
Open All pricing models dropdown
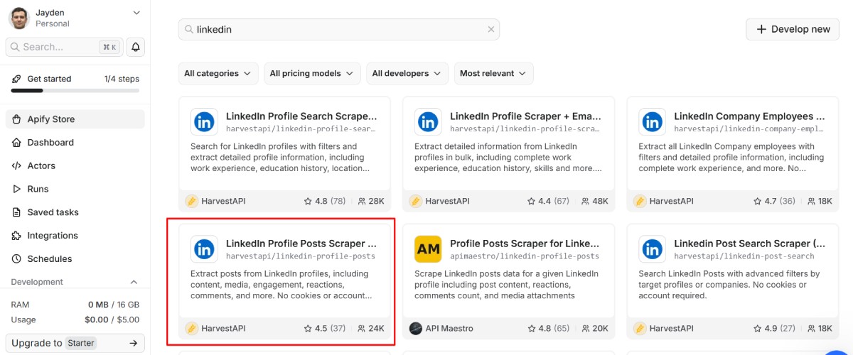(x=313, y=73)
